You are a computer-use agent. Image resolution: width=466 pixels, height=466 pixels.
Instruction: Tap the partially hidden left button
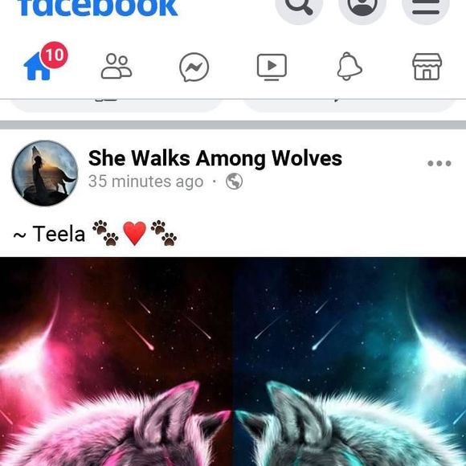[117, 106]
